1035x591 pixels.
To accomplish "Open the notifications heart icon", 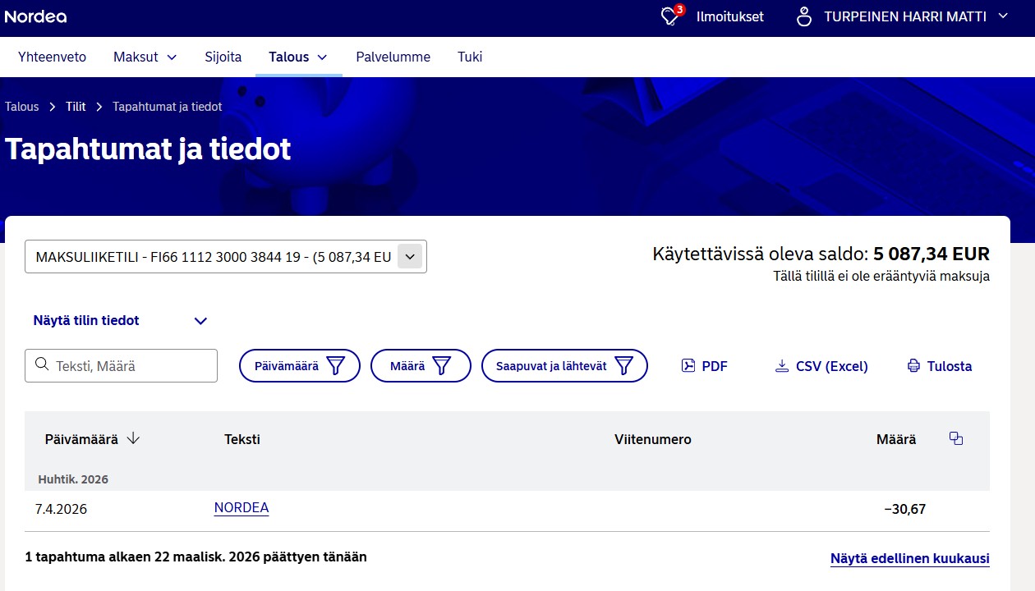I will pyautogui.click(x=671, y=16).
